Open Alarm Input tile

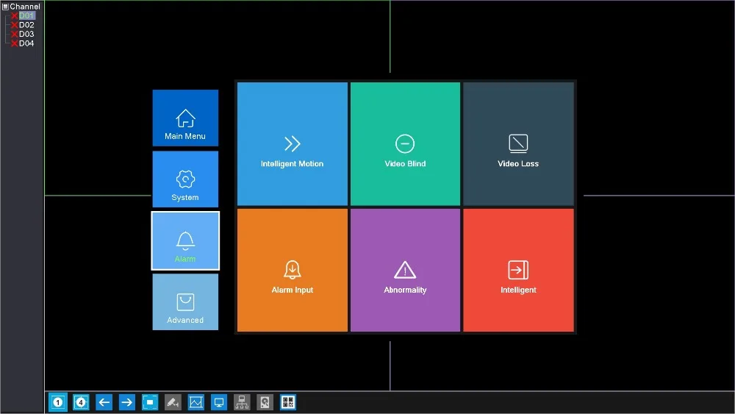click(x=293, y=270)
